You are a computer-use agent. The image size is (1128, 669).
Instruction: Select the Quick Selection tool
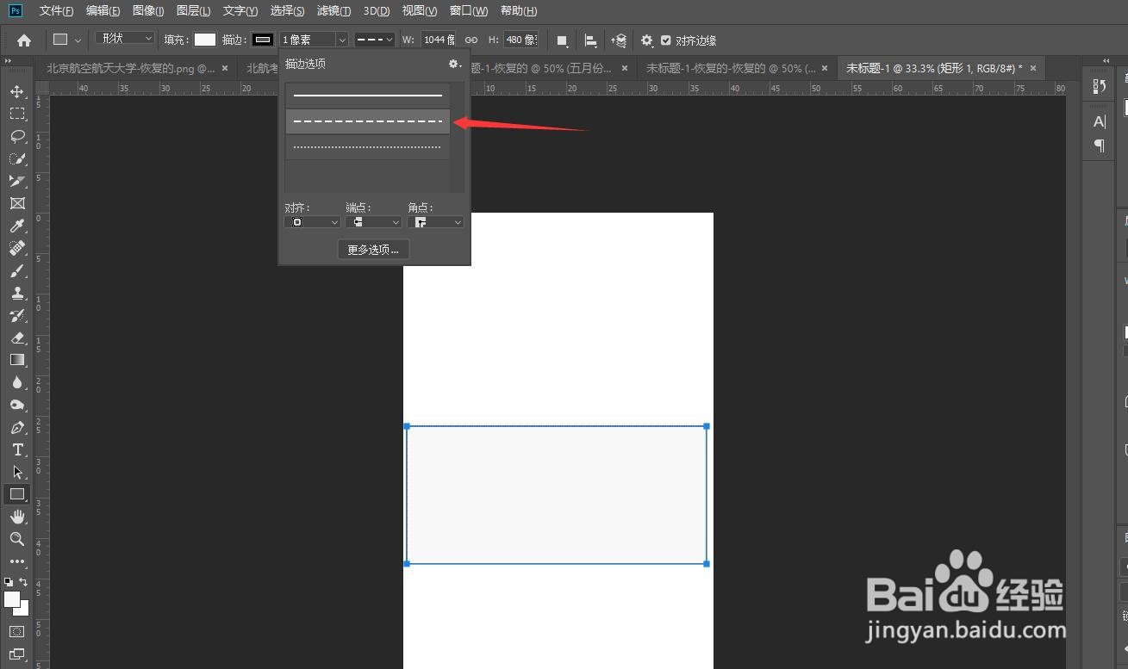17,158
